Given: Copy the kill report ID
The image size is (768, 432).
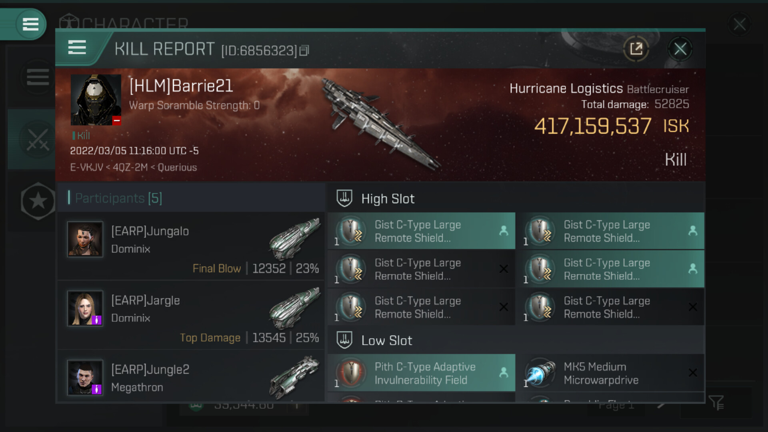Looking at the screenshot, I should [x=304, y=50].
